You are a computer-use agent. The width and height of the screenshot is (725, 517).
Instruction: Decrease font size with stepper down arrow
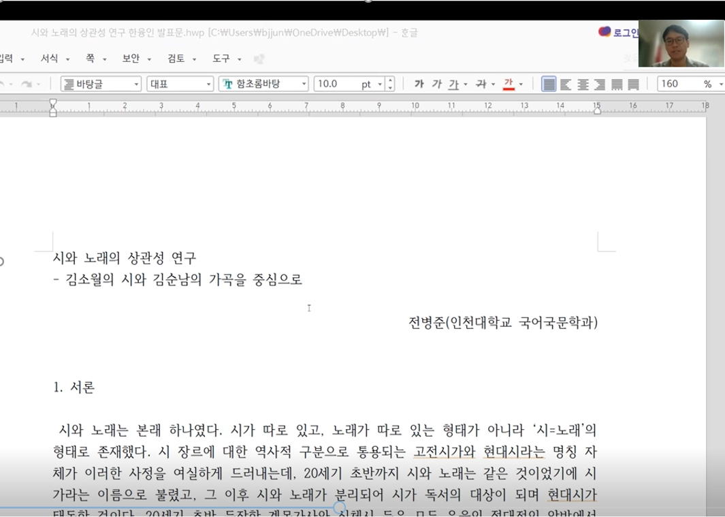coord(390,87)
